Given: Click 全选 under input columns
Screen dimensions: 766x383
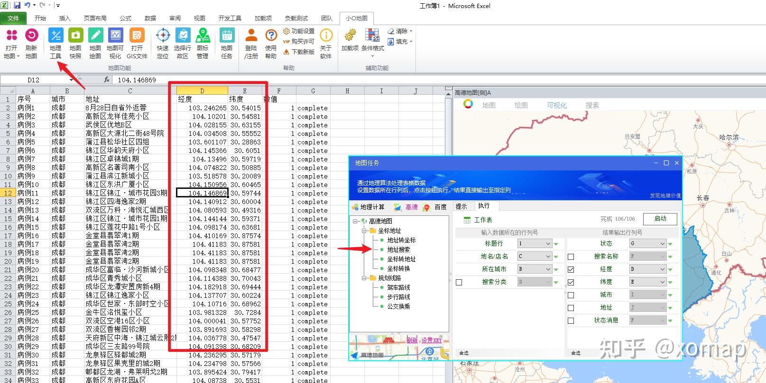Looking at the screenshot, I should (x=464, y=353).
